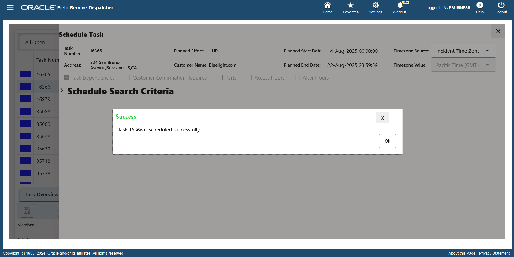Open Settings via the gear icon

(375, 7)
